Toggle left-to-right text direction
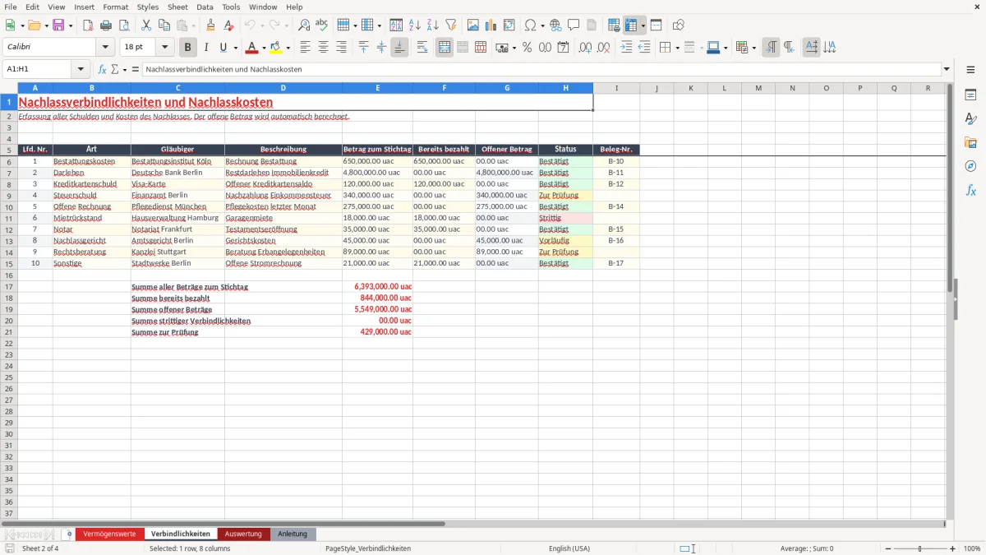This screenshot has width=986, height=555. coord(771,48)
